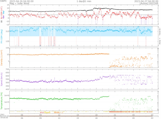This screenshot has width=161, height=119.
Task: Click the 'Away +' label beside Phi plot
Action: click(x=159, y=41)
